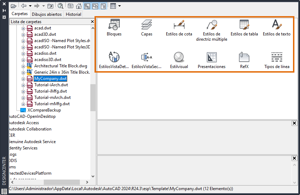The image size is (300, 195).
Task: Switch to the Dibujos abiertos tab
Action: click(47, 14)
